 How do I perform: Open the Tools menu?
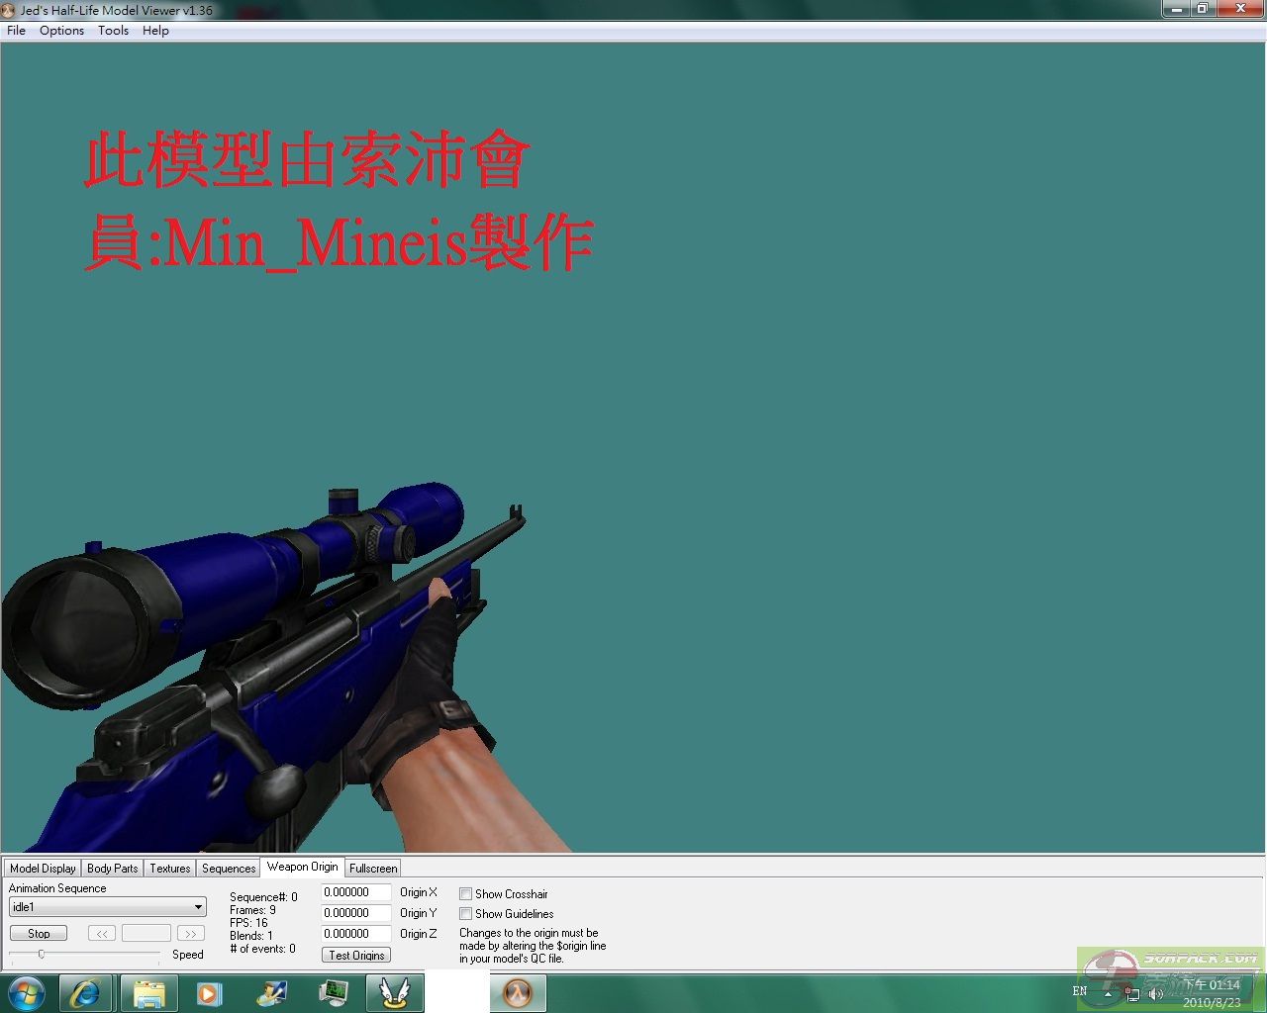tap(113, 31)
